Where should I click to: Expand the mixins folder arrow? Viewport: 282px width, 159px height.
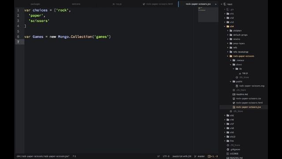point(228,39)
